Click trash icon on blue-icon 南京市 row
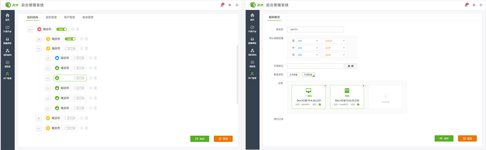Viewport: 486px width, 150px height. [96, 58]
